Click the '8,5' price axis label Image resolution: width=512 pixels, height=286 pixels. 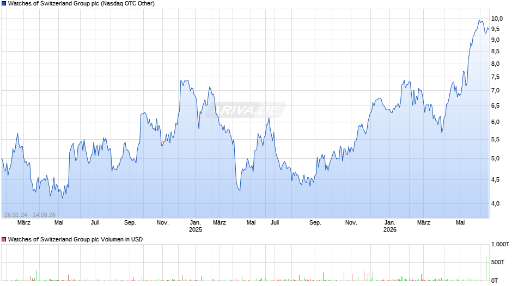495,51
